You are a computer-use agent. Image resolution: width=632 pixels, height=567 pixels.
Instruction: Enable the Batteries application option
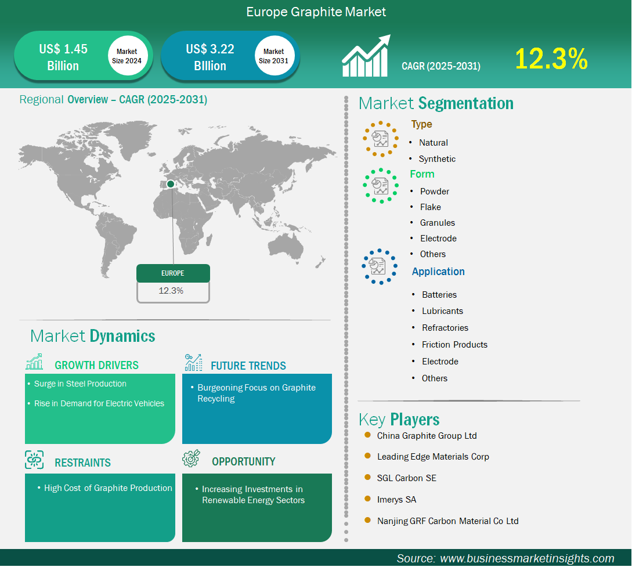click(439, 294)
